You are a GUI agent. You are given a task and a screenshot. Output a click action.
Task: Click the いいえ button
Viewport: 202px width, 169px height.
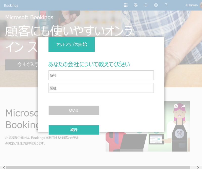[x=74, y=110]
